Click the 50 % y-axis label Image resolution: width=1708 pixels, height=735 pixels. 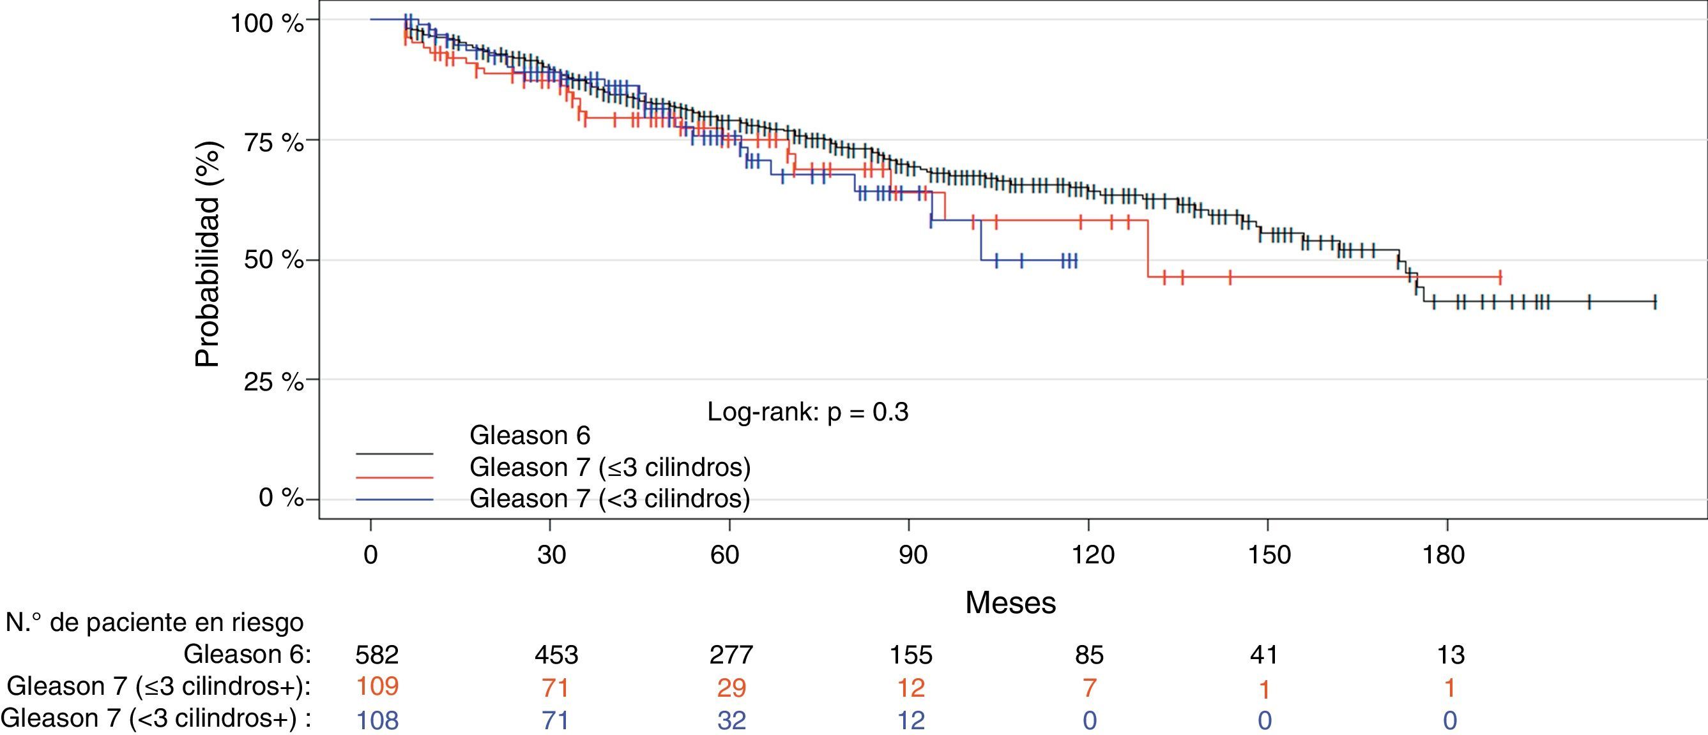point(273,260)
